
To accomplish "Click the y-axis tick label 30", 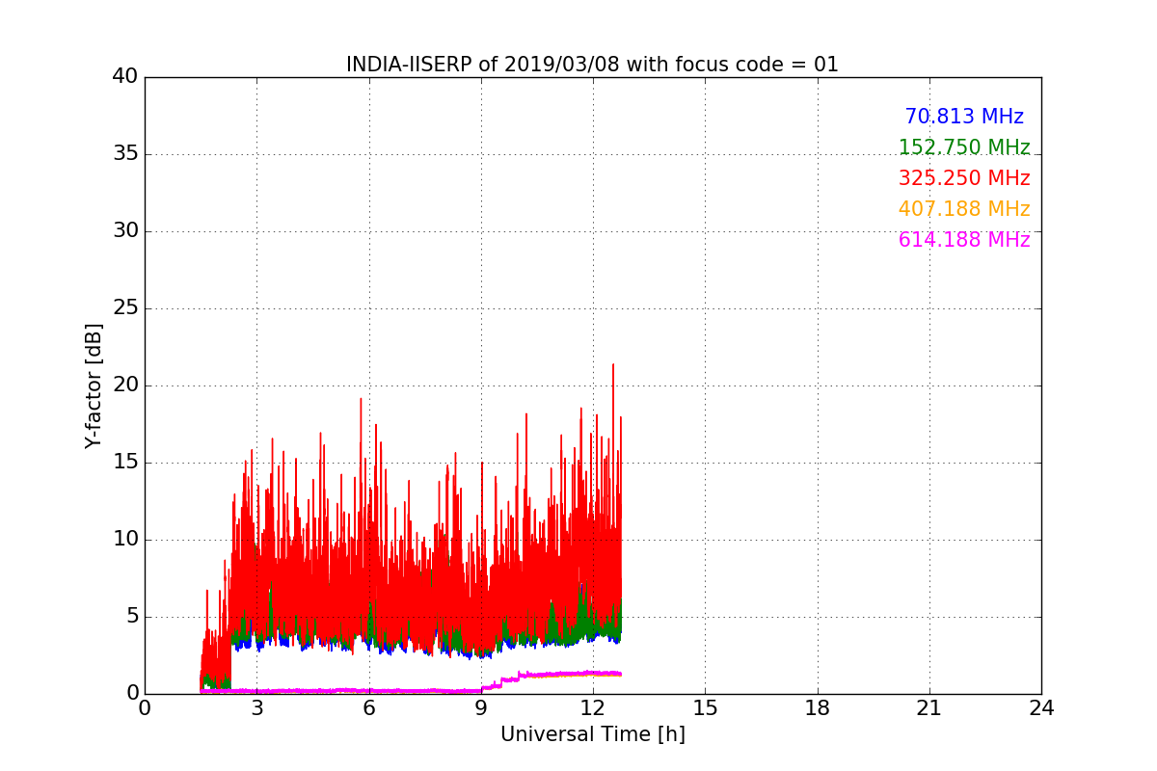I will (x=124, y=231).
